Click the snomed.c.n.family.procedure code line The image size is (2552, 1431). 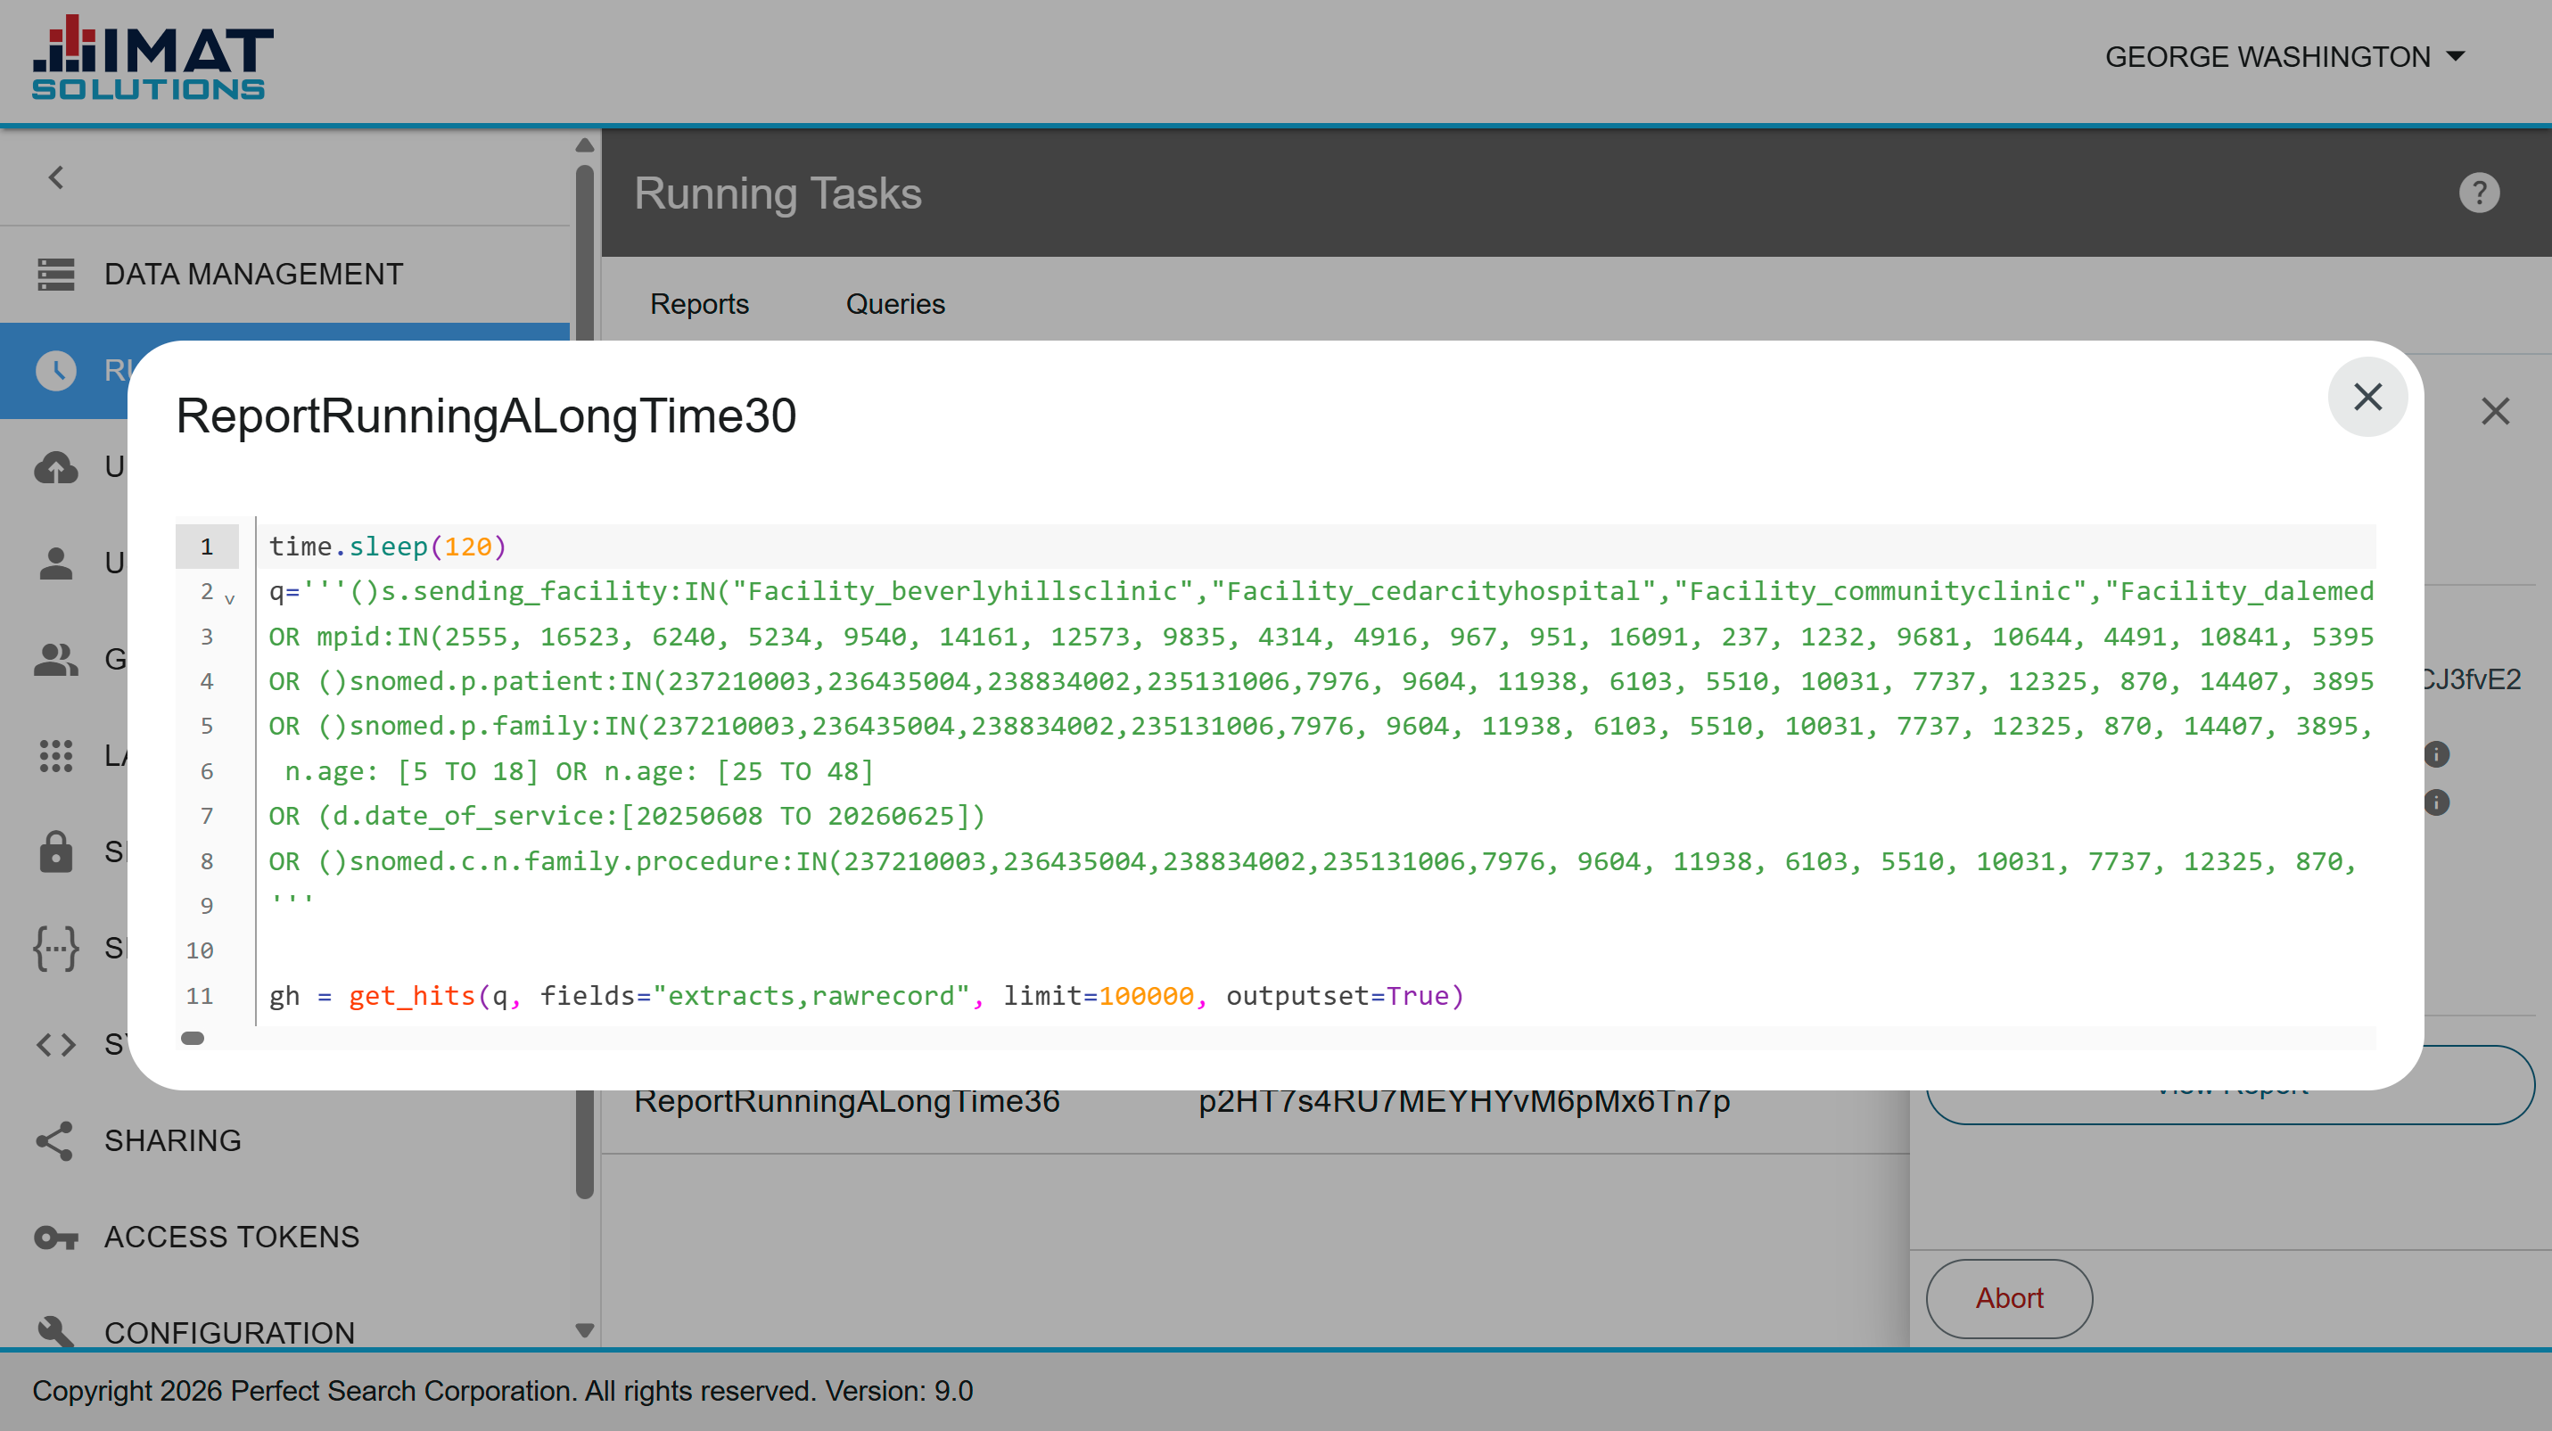[1312, 861]
